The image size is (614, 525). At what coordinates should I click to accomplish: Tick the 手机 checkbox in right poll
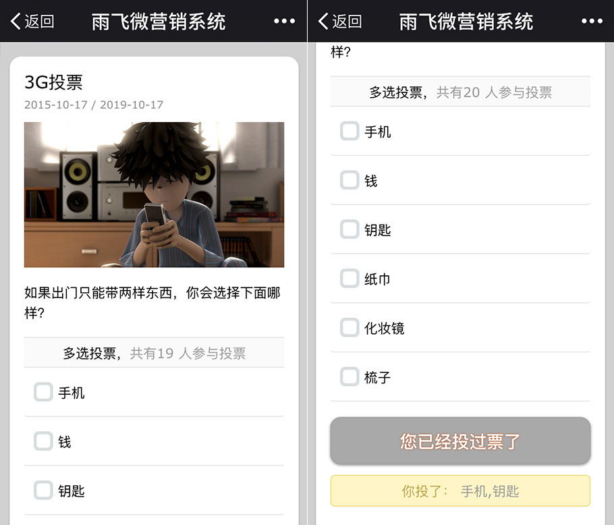[350, 131]
